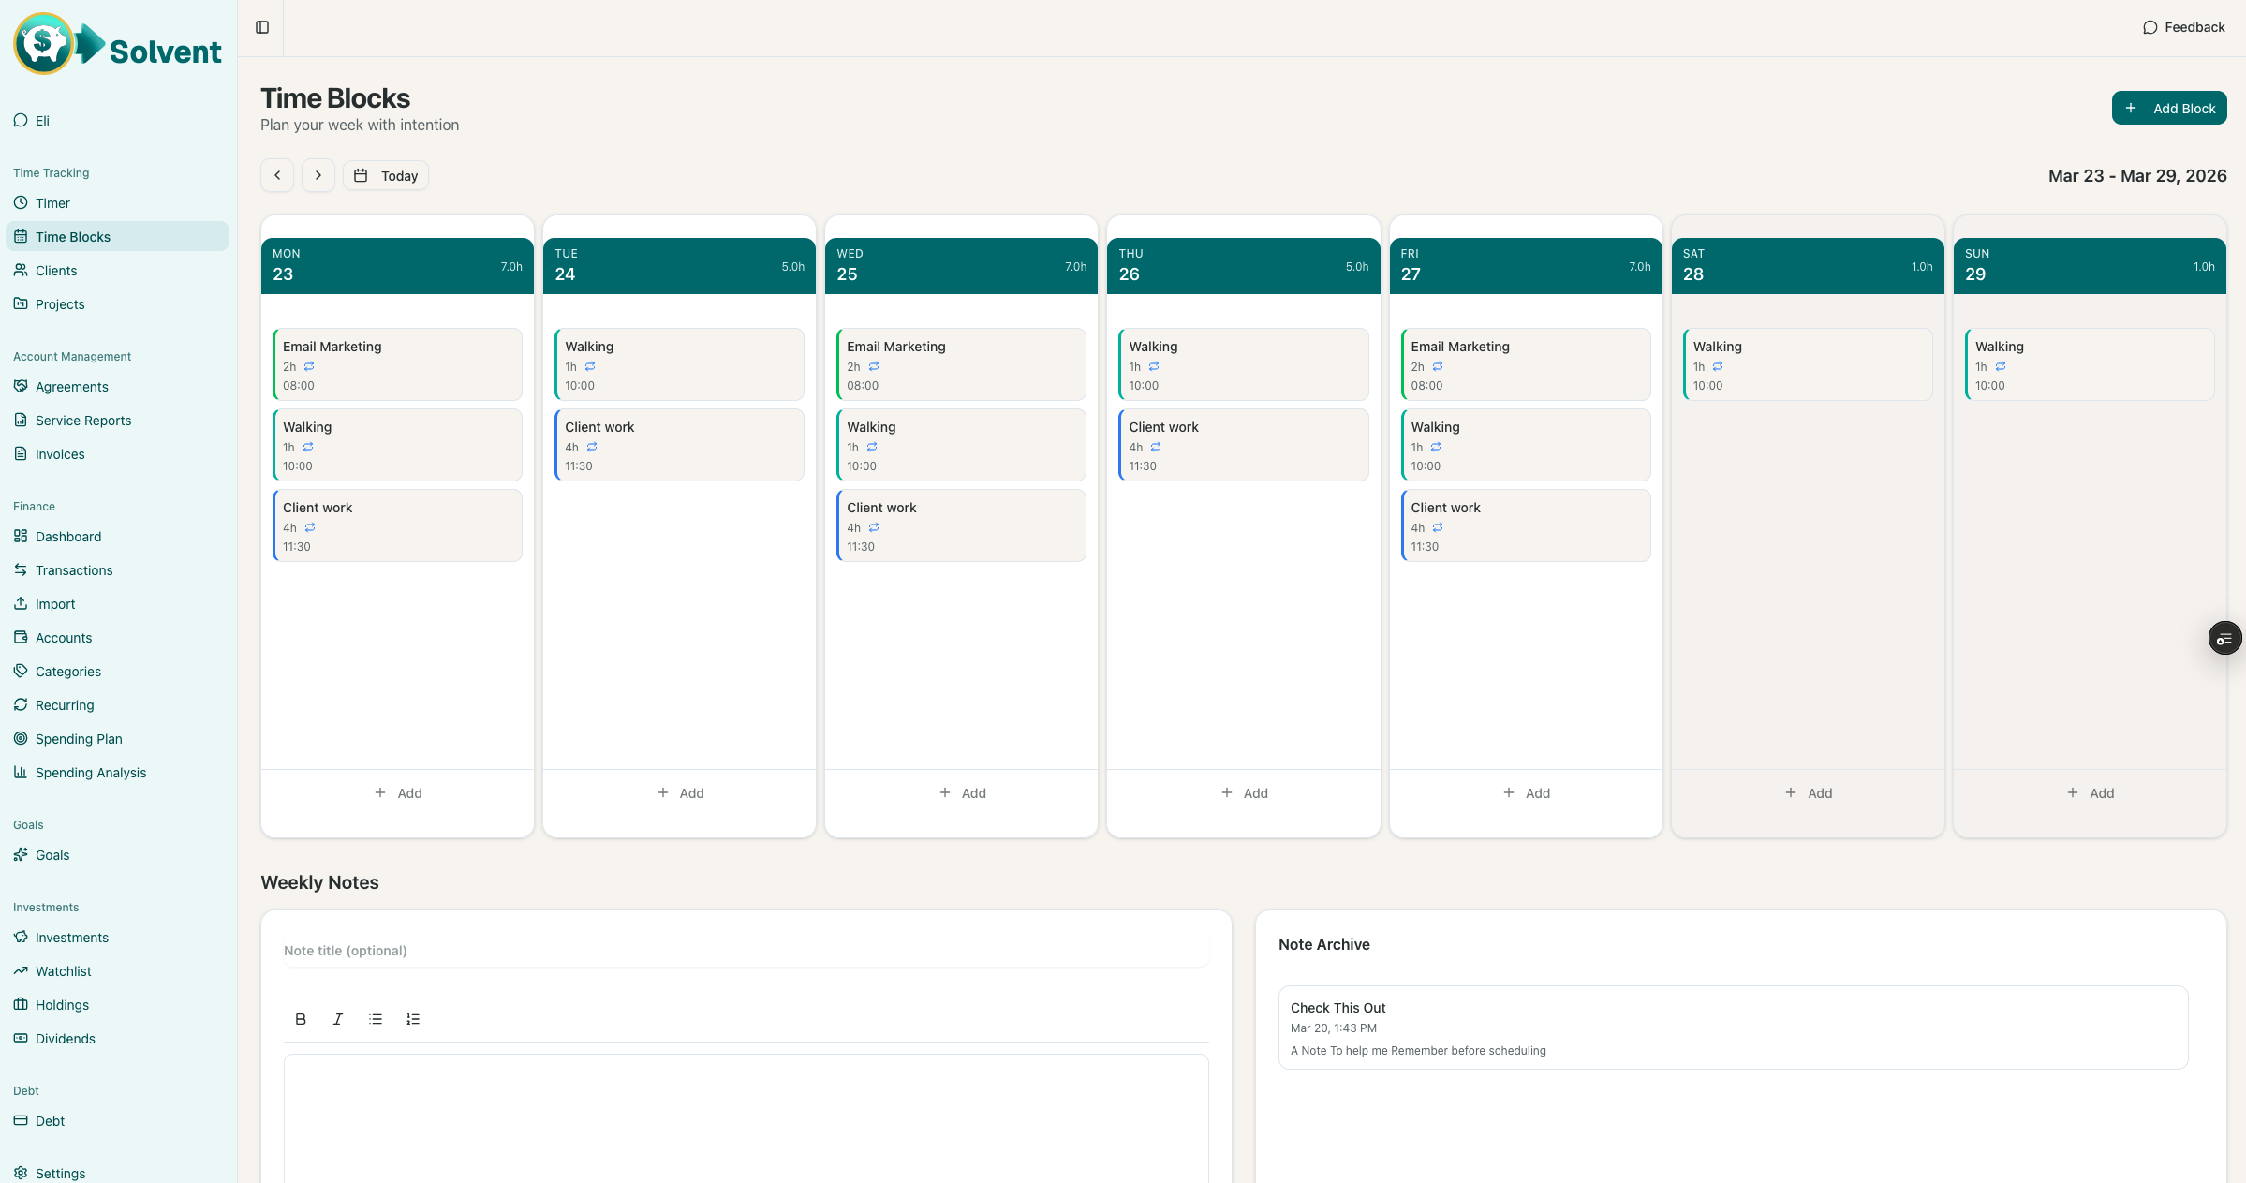Toggle italic formatting in note toolbar
The width and height of the screenshot is (2246, 1183).
click(338, 1019)
